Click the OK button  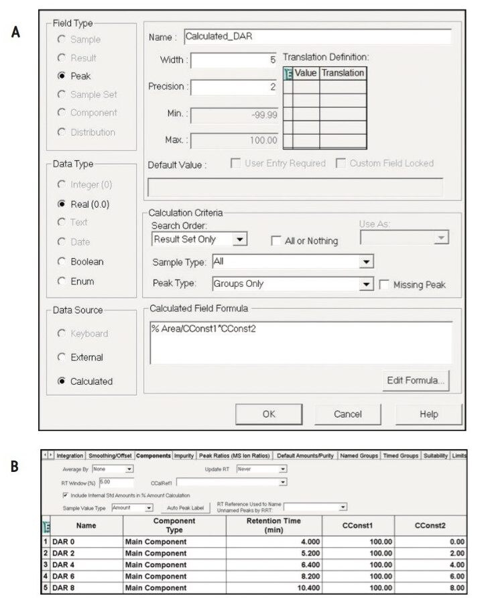pos(269,414)
